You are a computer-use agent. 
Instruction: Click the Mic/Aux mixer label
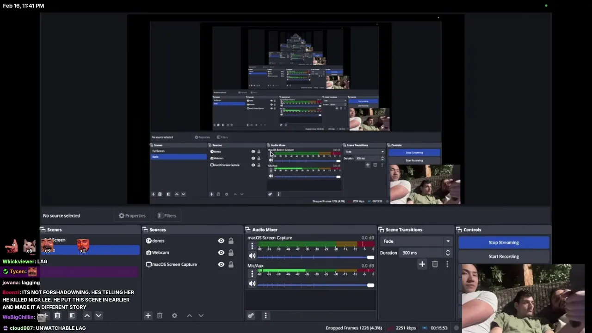(x=255, y=266)
